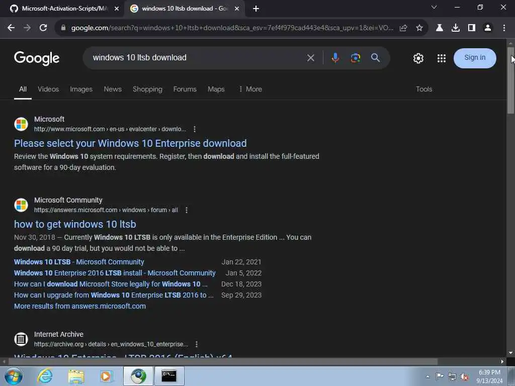Click the browser address bar URL
The image size is (515, 386).
tap(232, 28)
